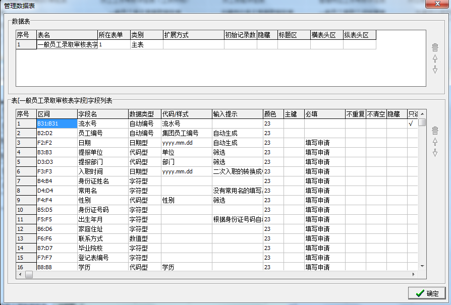This screenshot has height=305, width=451.
Task: Move data table down with upper down arrow
Action: point(435,69)
